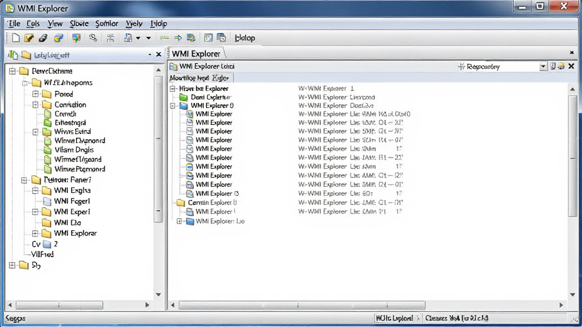
Task: Close the left tree panel
Action: coord(159,54)
